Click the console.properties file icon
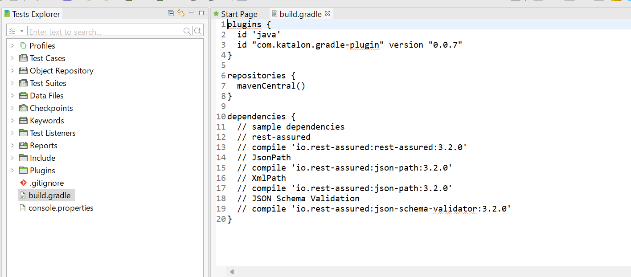Image resolution: width=631 pixels, height=277 pixels. pyautogui.click(x=23, y=208)
